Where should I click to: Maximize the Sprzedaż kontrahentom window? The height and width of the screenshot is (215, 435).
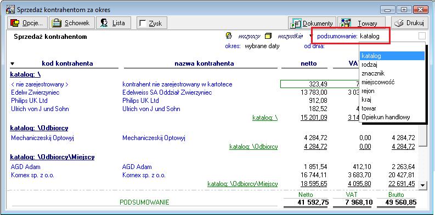point(404,10)
